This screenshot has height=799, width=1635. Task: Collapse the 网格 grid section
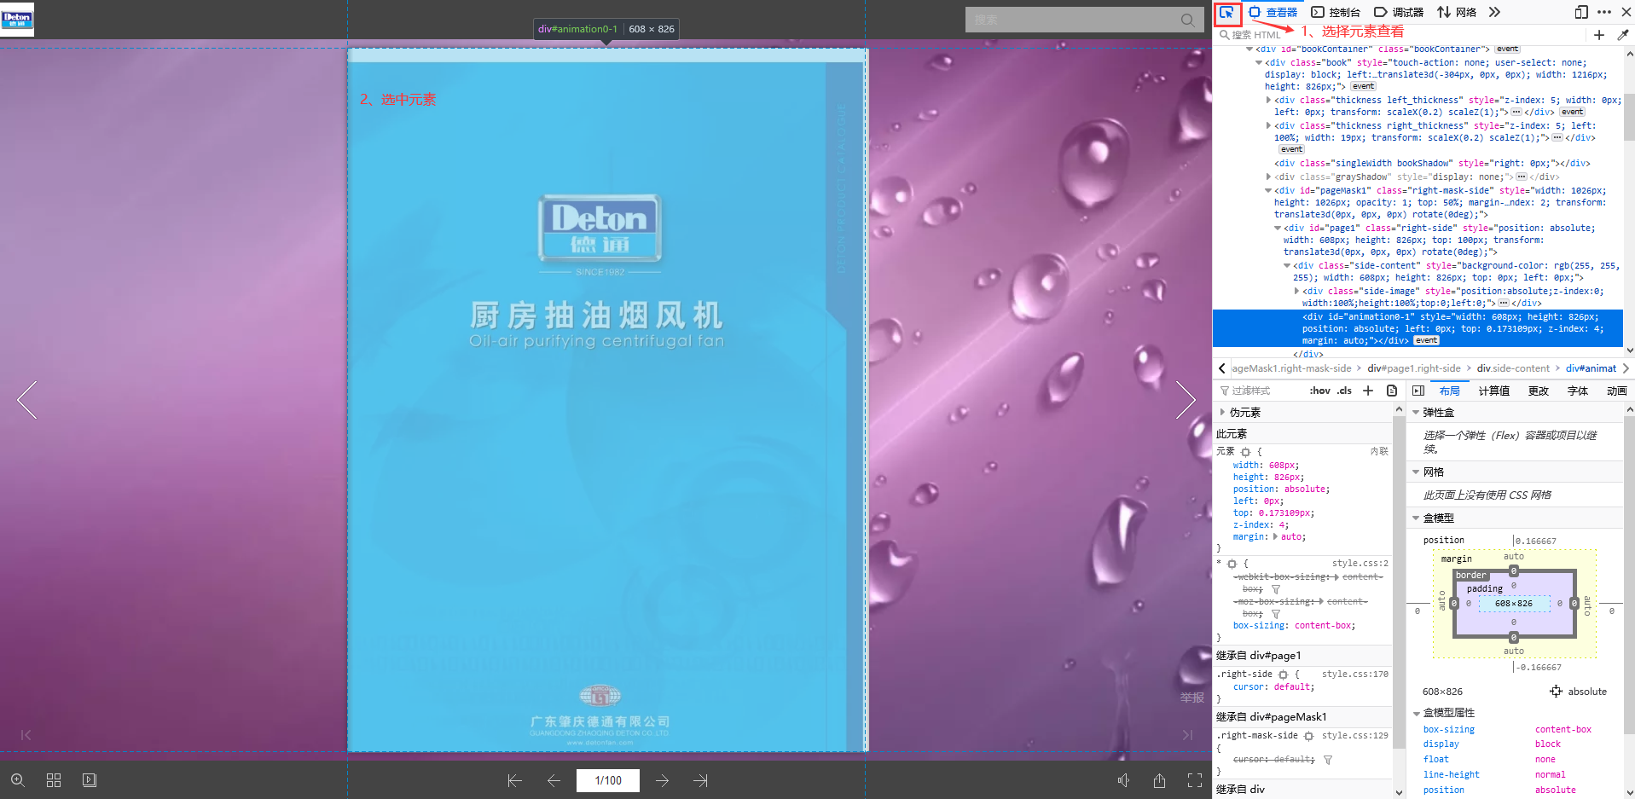point(1416,472)
